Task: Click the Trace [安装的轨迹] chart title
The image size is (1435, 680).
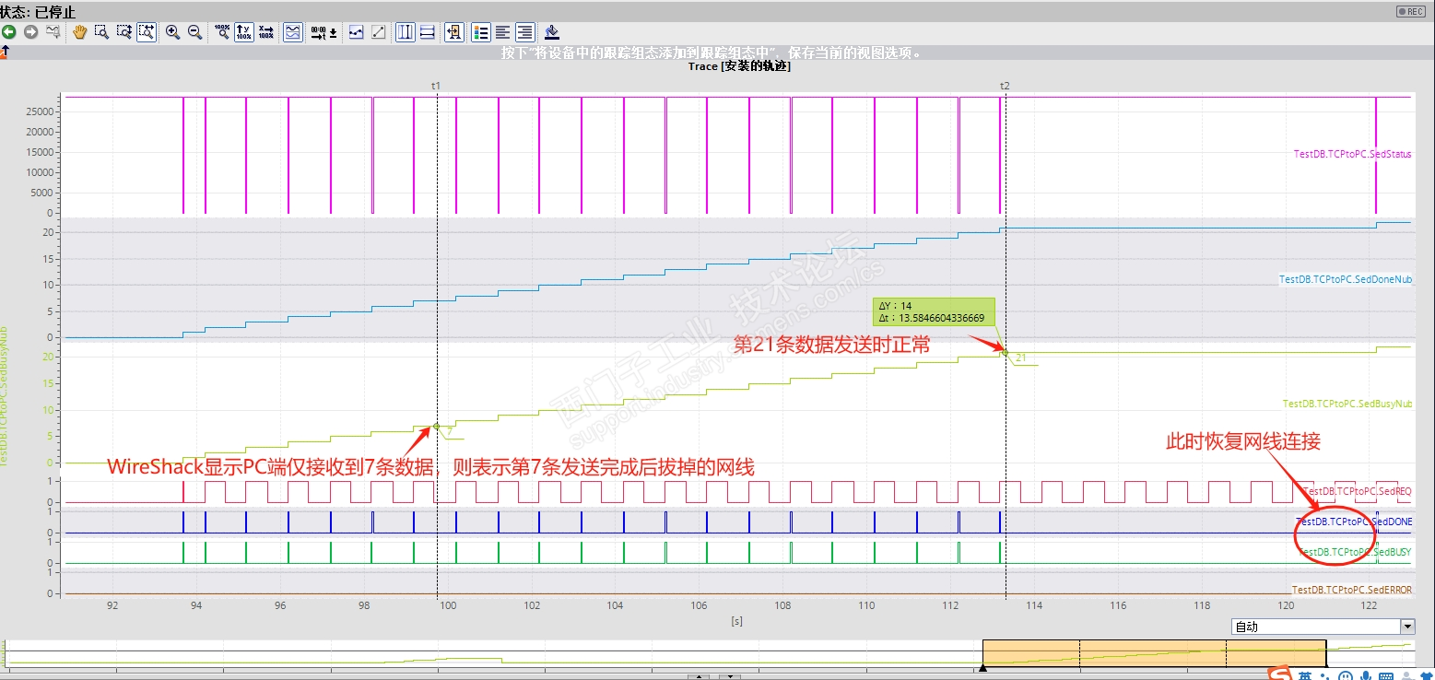Action: [739, 66]
